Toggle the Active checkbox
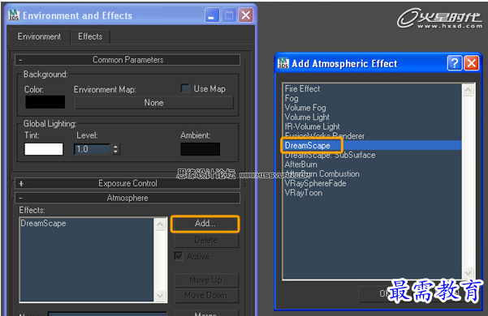The height and width of the screenshot is (316, 488). coord(179,256)
